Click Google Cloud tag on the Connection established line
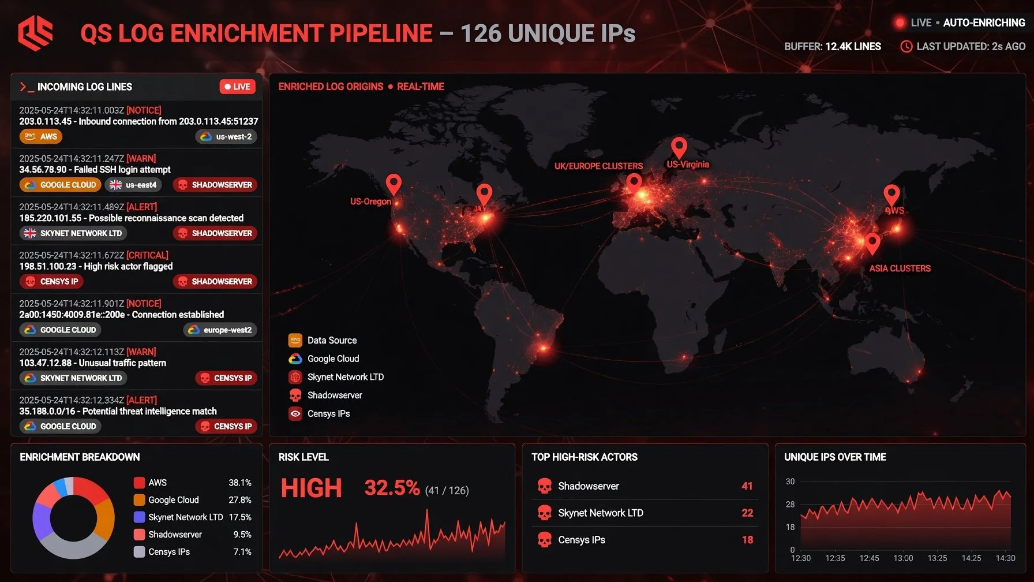Viewport: 1034px width, 582px height. 61,330
